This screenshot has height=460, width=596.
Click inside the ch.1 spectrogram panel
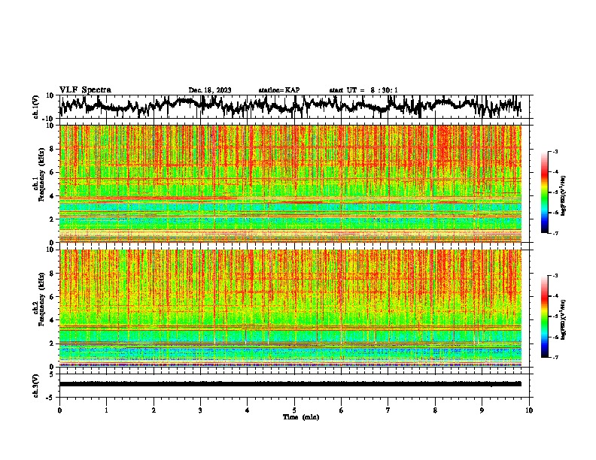pos(290,183)
